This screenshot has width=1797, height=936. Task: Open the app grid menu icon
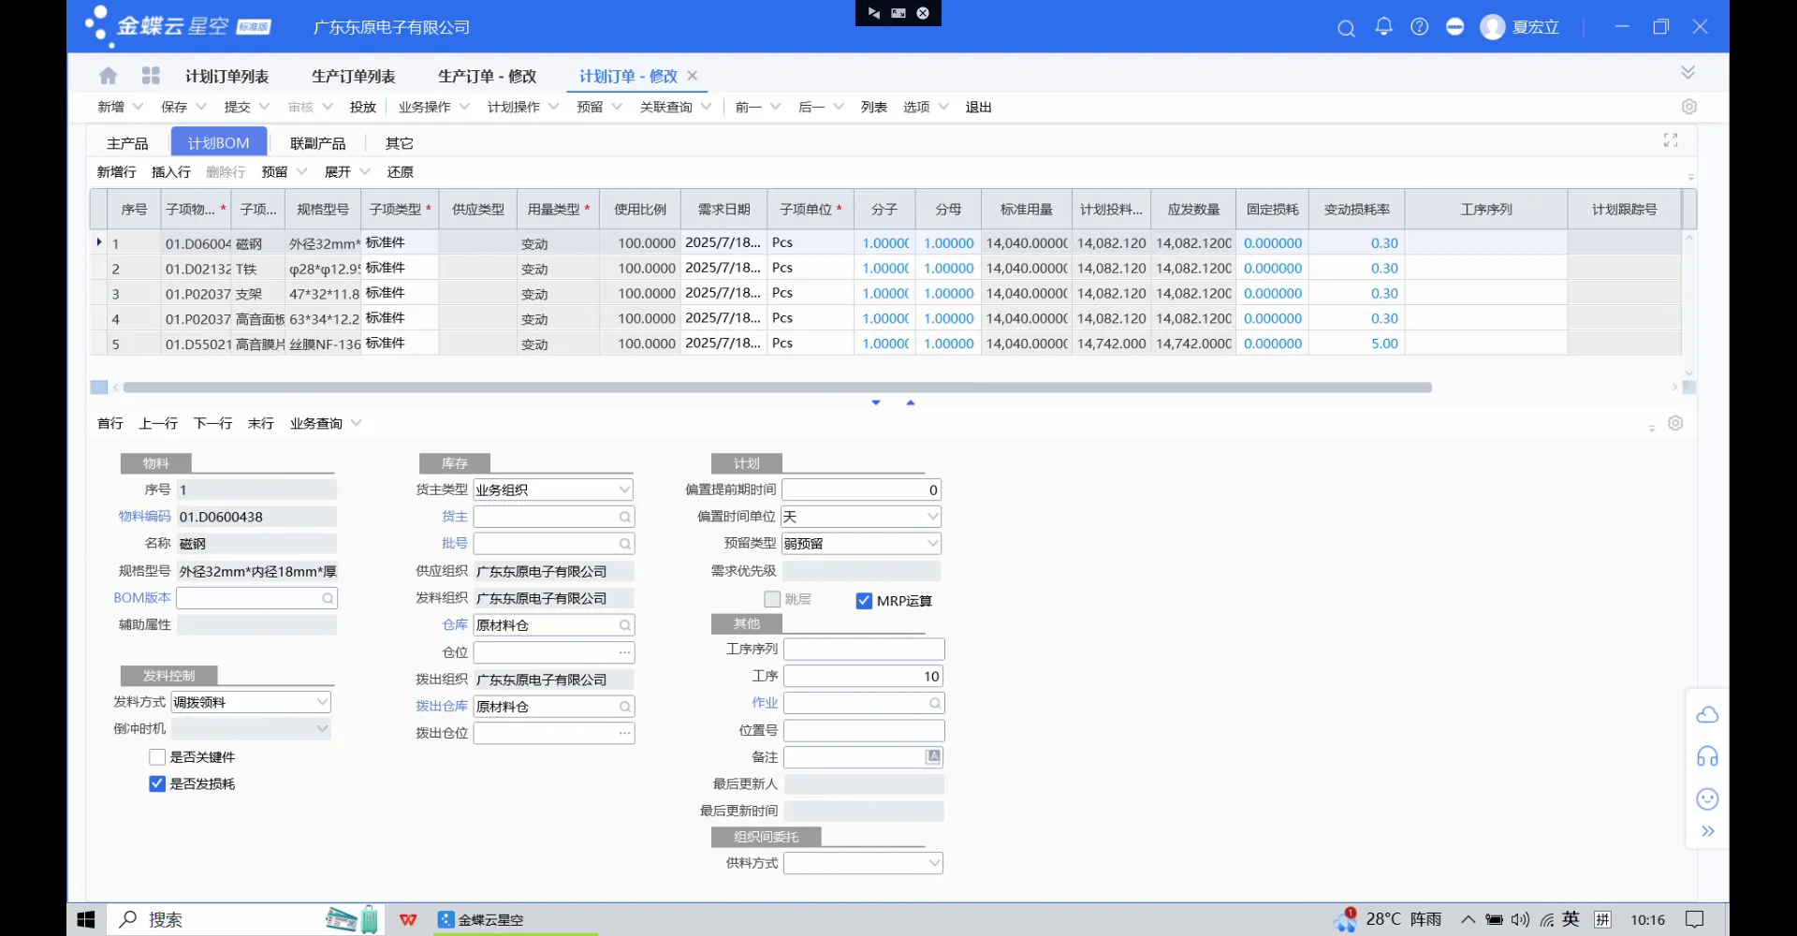point(151,76)
